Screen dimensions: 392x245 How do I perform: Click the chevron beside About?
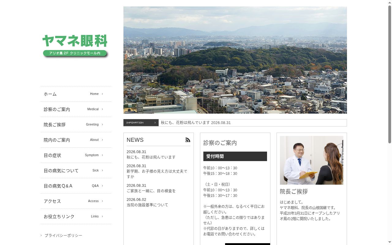102,140
